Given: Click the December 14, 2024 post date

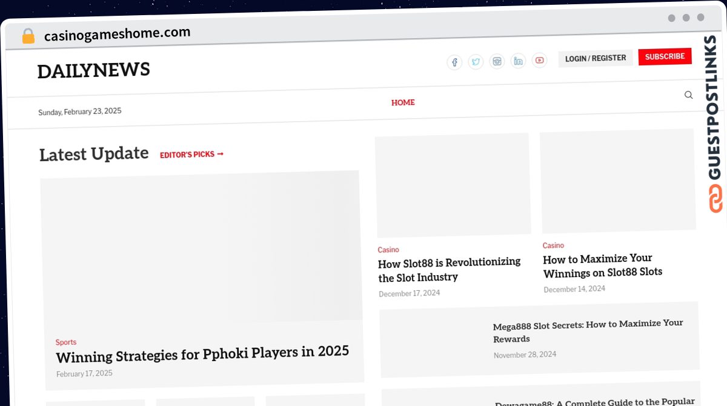Looking at the screenshot, I should click(x=574, y=289).
